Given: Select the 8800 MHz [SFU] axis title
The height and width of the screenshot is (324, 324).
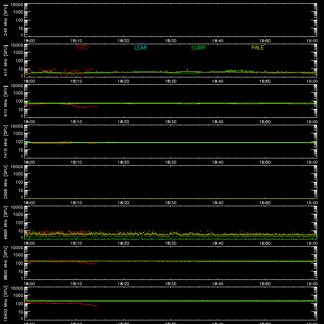Looking at the screenshot, I should click(x=5, y=263).
